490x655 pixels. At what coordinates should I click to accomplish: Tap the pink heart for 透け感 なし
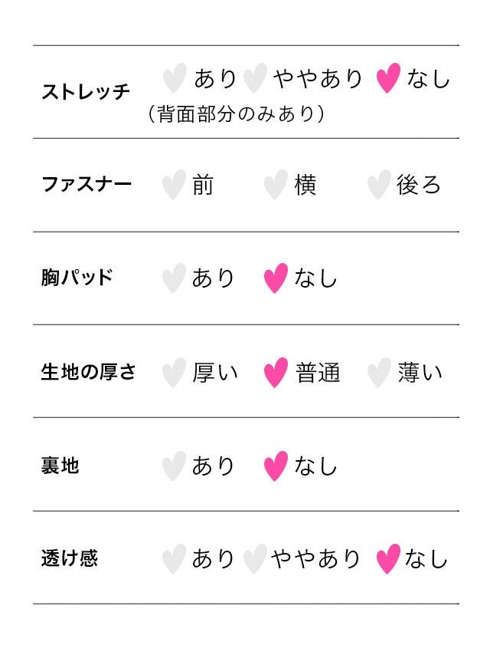388,559
